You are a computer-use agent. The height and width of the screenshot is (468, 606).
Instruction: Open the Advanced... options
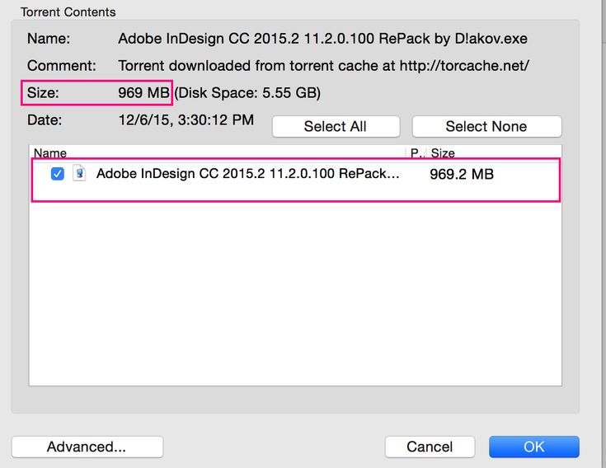pos(87,447)
